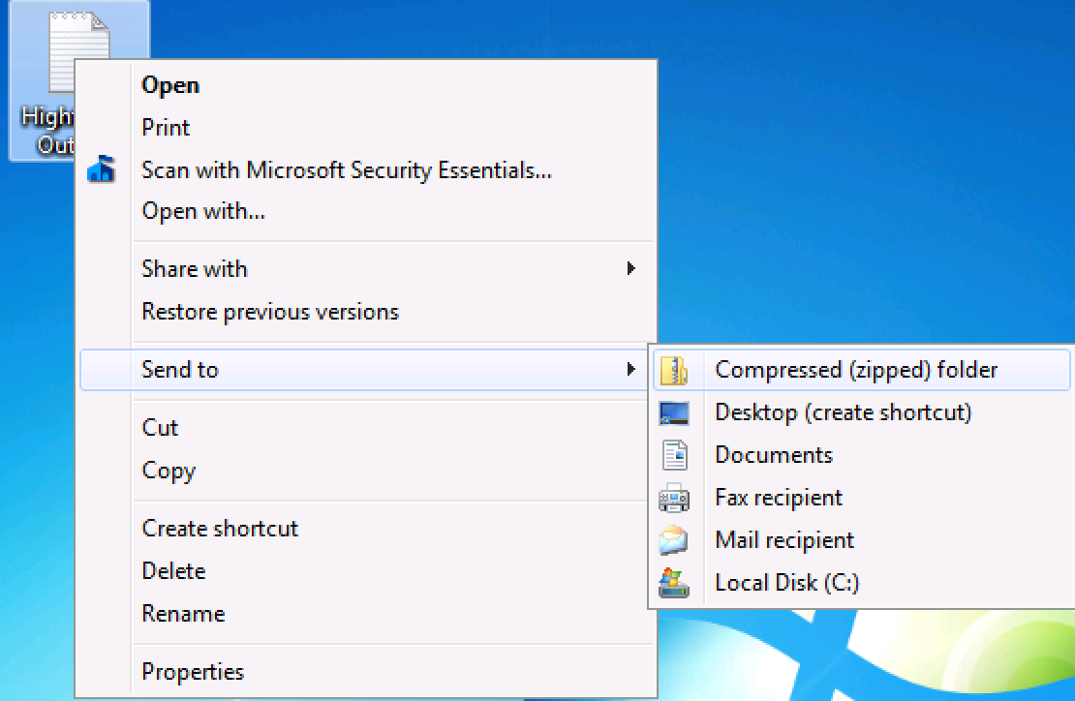The width and height of the screenshot is (1075, 701).
Task: Send to Compressed (zipped) folder
Action: pyautogui.click(x=862, y=370)
